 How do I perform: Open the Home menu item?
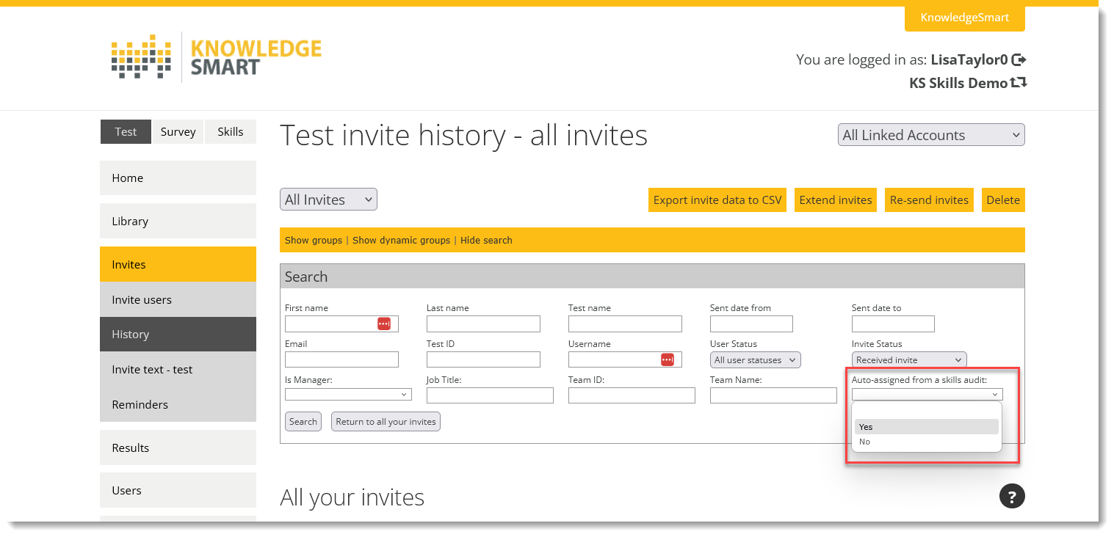click(x=178, y=178)
